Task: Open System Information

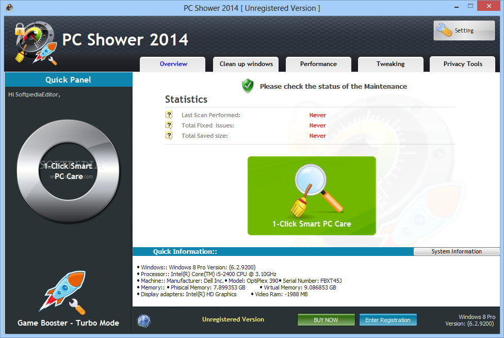Action: [x=457, y=251]
